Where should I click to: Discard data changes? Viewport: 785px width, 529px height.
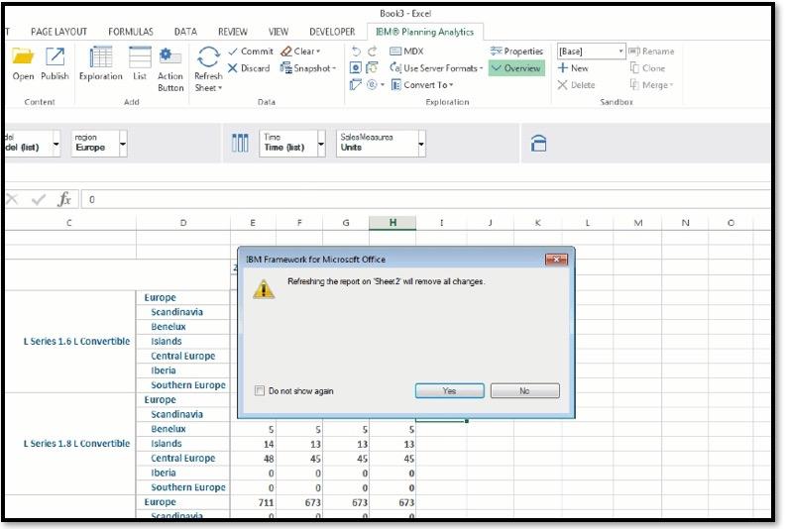click(x=249, y=68)
